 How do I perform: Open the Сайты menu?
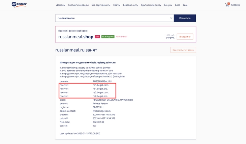[117, 5]
